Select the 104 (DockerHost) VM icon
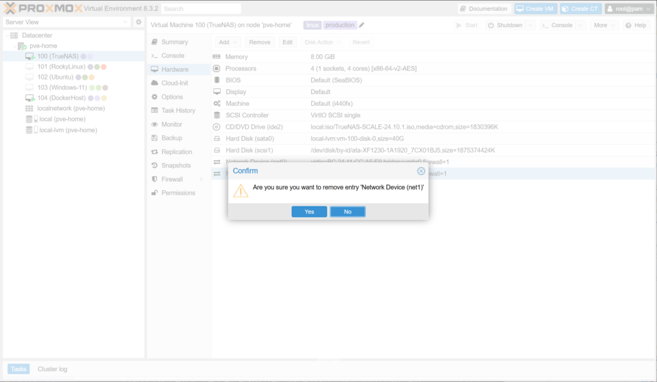The image size is (657, 382). pos(30,98)
